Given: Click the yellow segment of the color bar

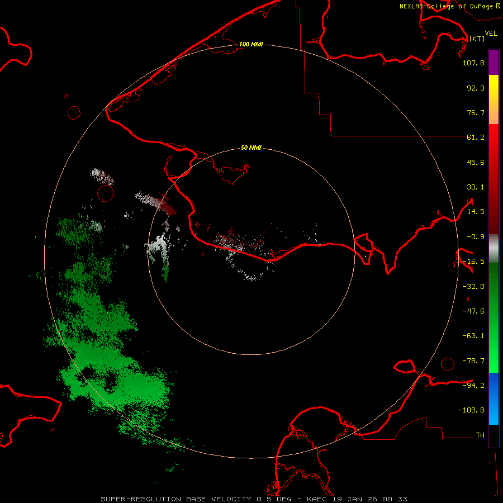Looking at the screenshot, I should click(493, 87).
